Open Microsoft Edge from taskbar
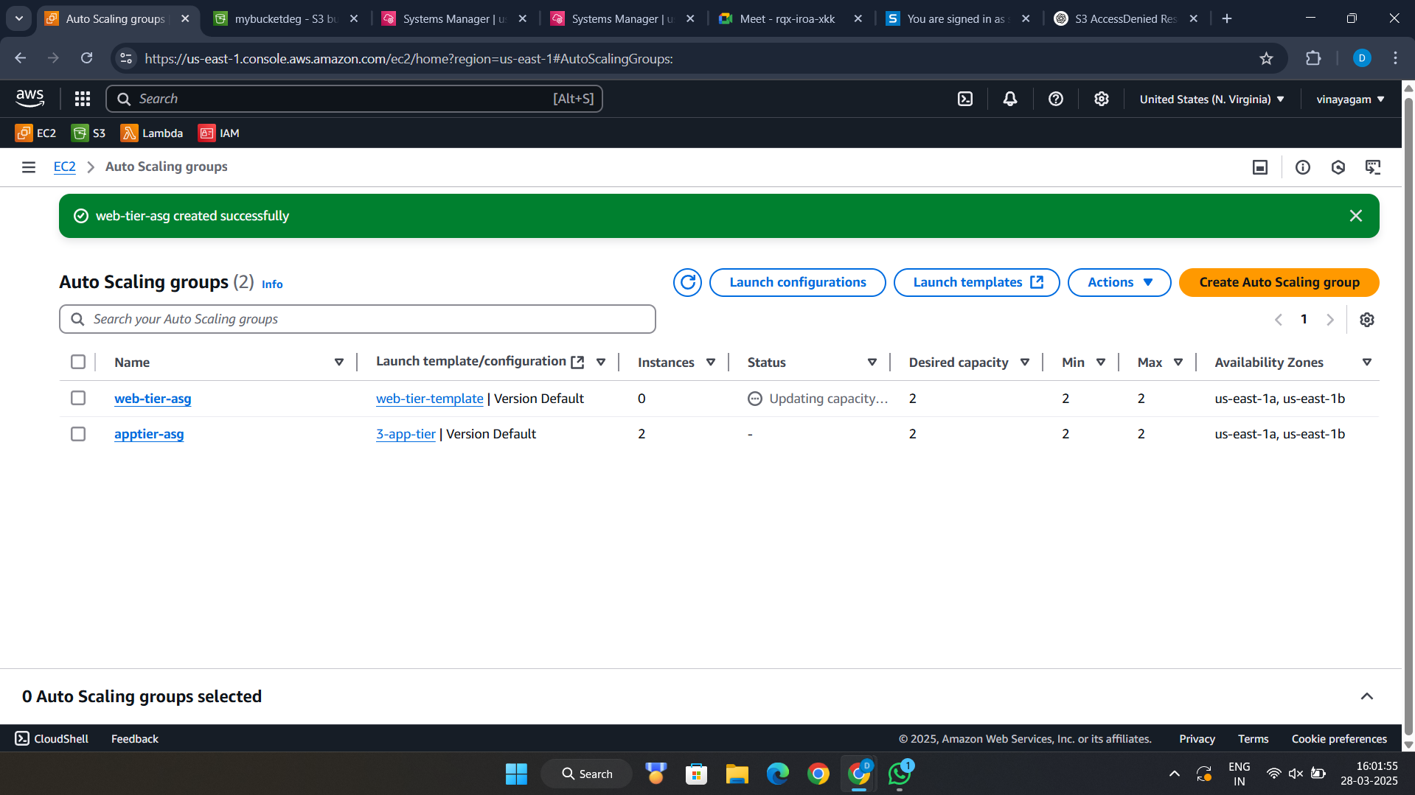The height and width of the screenshot is (795, 1415). tap(777, 774)
